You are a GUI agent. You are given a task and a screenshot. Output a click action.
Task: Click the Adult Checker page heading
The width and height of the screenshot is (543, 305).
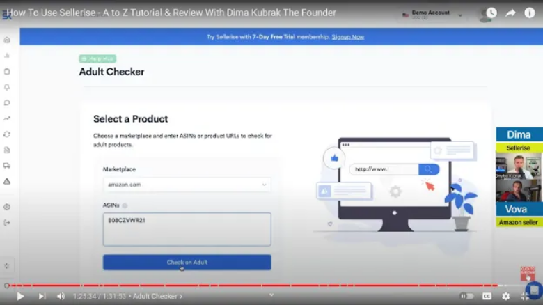click(111, 72)
